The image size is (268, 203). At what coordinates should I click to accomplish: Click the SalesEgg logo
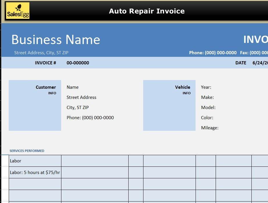click(x=18, y=11)
